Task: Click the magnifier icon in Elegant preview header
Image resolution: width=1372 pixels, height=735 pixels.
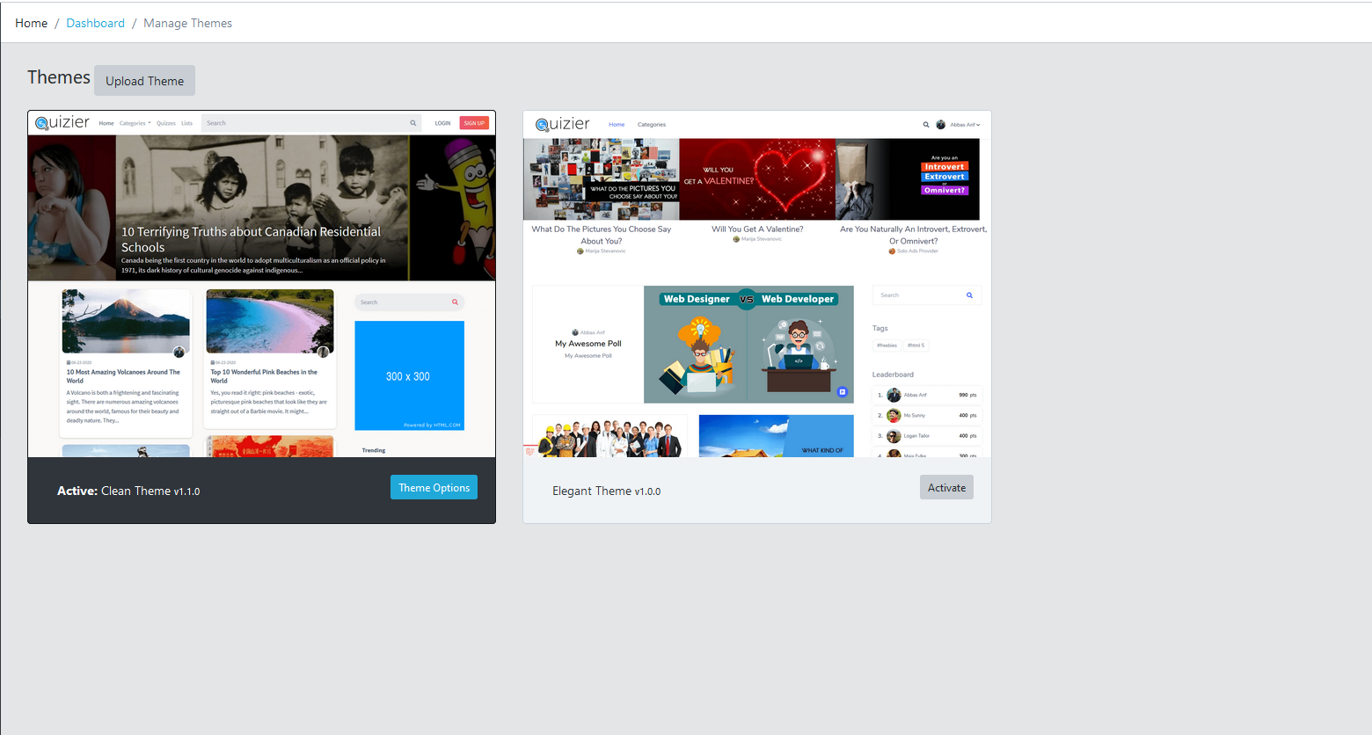Action: click(x=925, y=125)
